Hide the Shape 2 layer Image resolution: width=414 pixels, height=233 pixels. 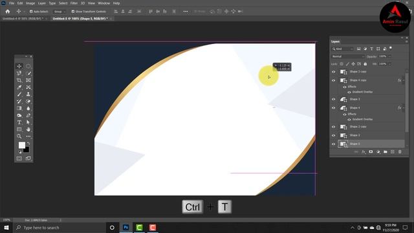point(334,135)
